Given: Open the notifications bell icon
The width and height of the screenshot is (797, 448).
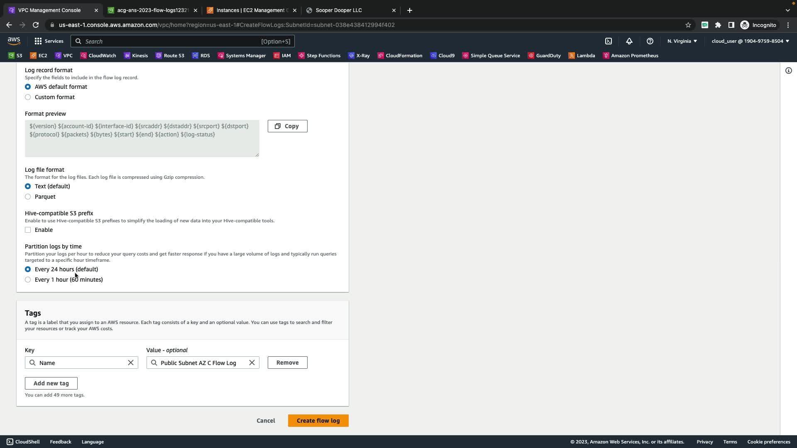Looking at the screenshot, I should click(629, 41).
